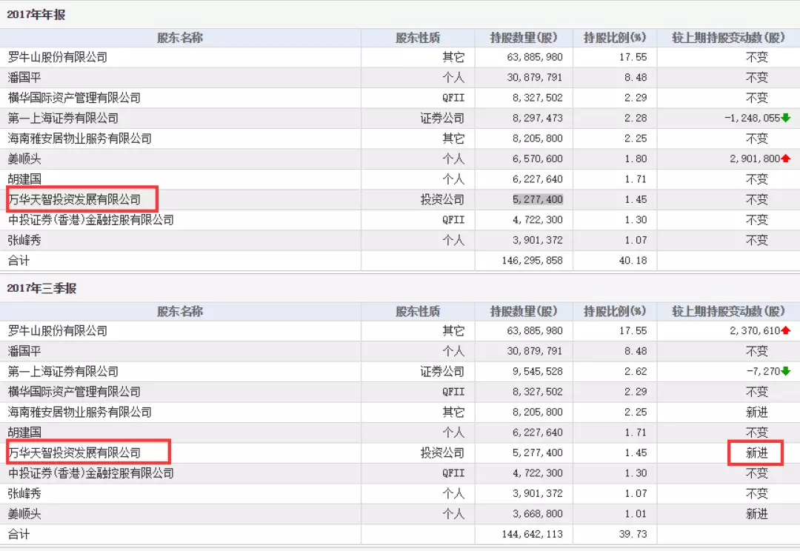Click 持股数量(股) column header in 2017年三季报 table
The width and height of the screenshot is (800, 551).
click(x=524, y=312)
